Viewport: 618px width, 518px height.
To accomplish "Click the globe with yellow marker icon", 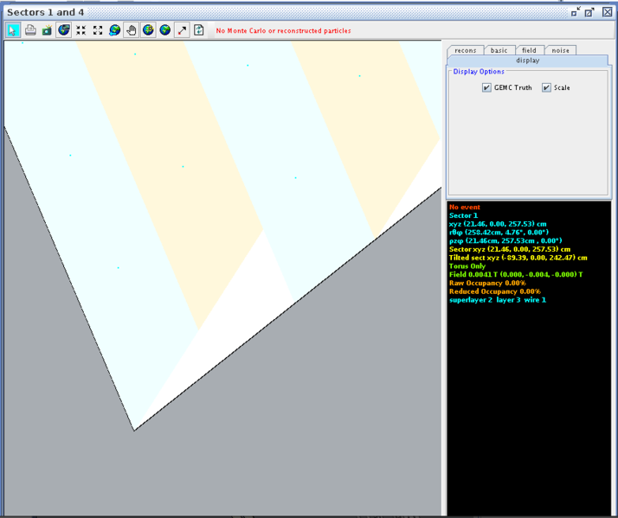I will pyautogui.click(x=148, y=30).
